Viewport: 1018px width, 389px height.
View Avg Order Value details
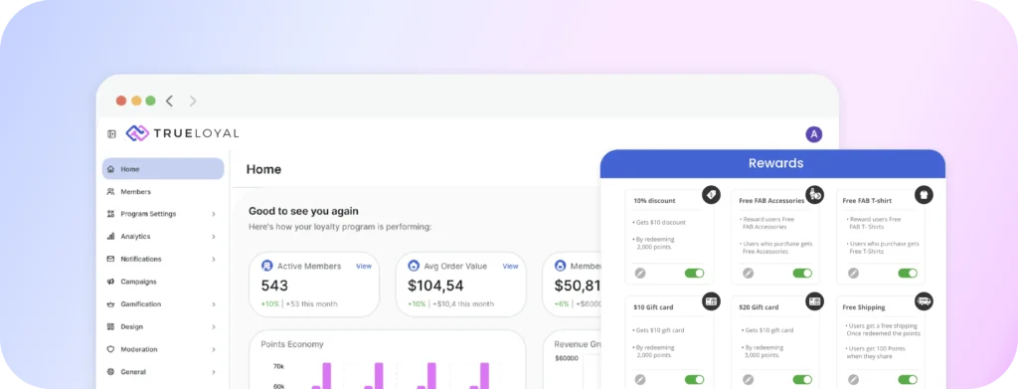click(x=510, y=266)
